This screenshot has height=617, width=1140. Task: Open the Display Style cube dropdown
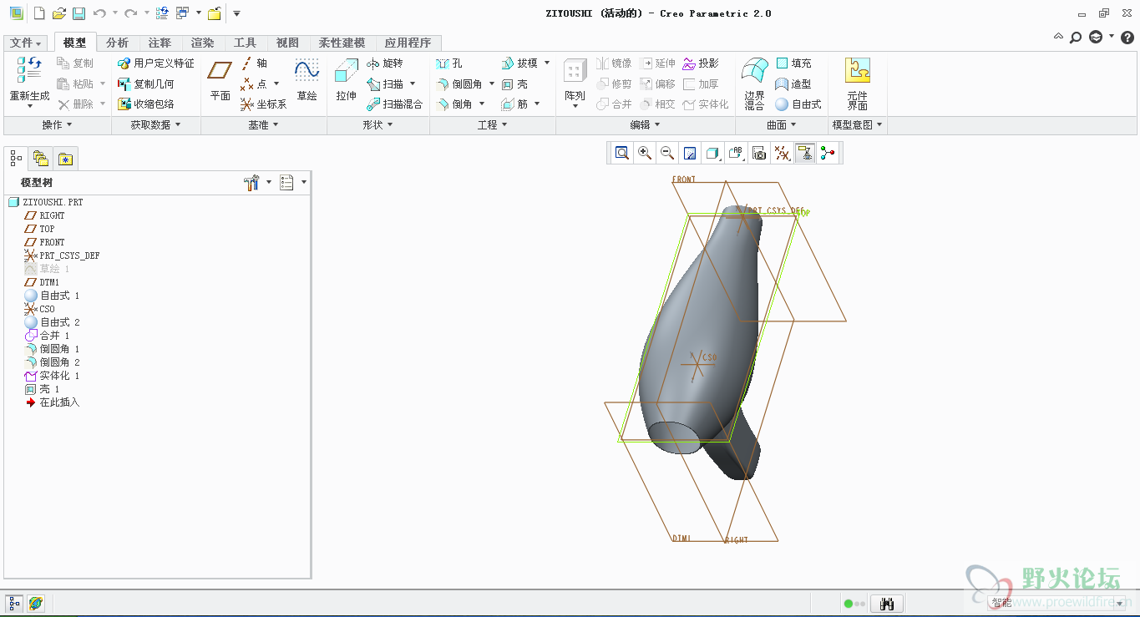pyautogui.click(x=713, y=153)
